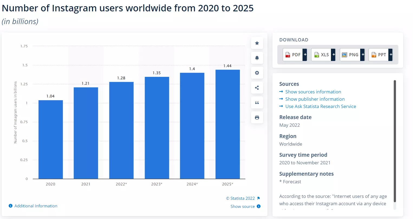Print the chart using printer icon
This screenshot has height=219, width=413.
(257, 117)
